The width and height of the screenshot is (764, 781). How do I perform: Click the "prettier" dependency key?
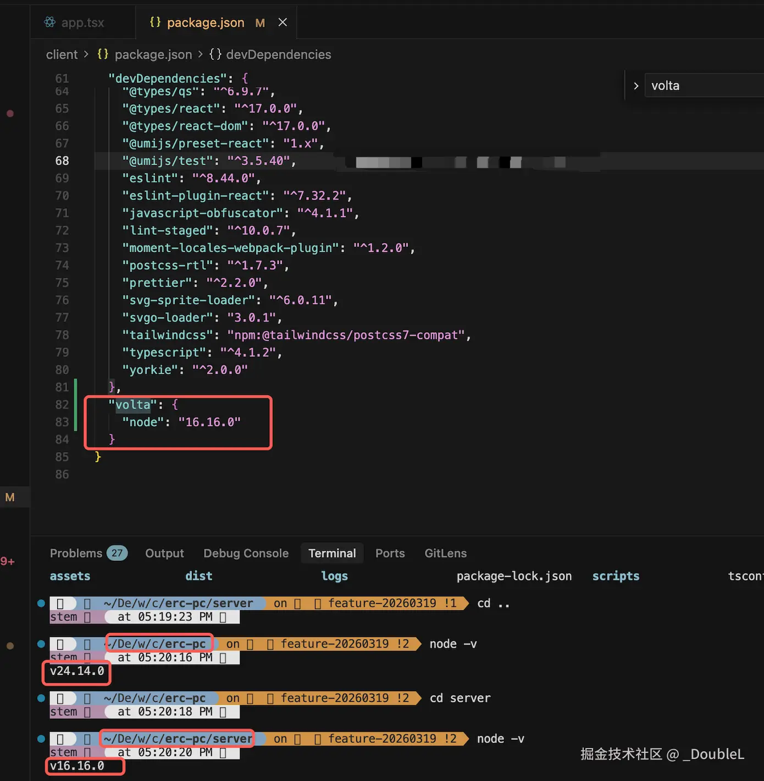pos(157,283)
